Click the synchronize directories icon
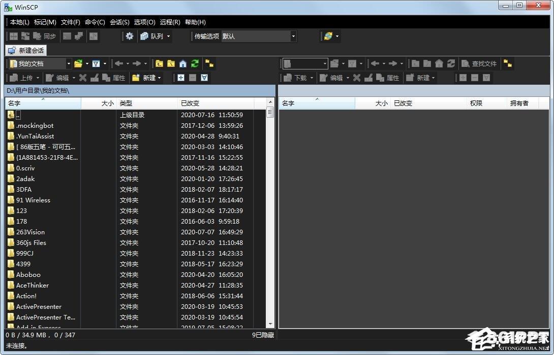 25,36
